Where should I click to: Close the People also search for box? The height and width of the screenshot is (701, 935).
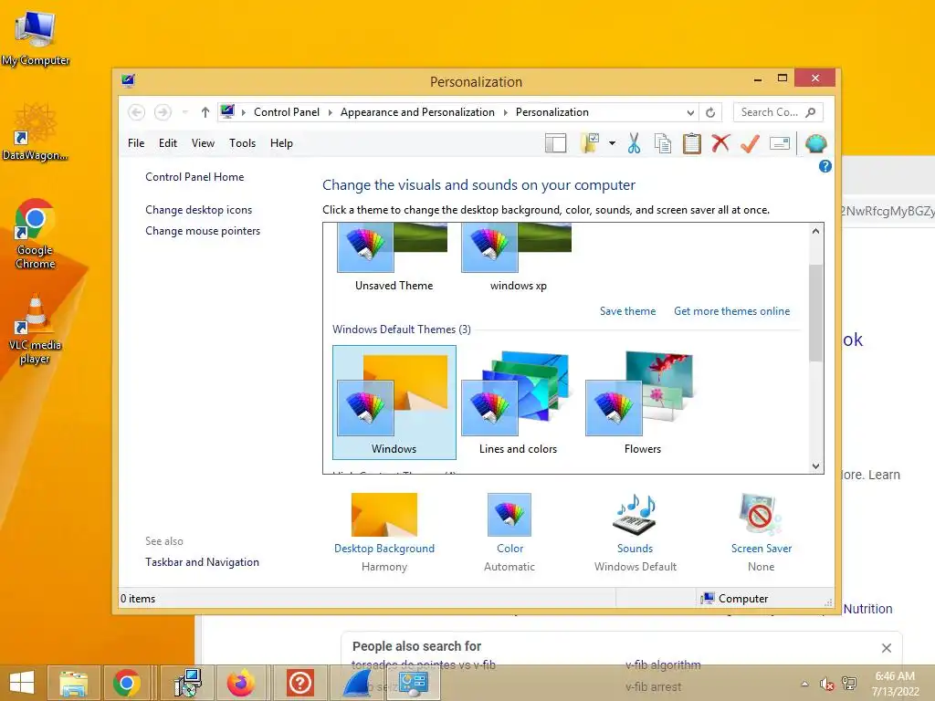coord(886,647)
